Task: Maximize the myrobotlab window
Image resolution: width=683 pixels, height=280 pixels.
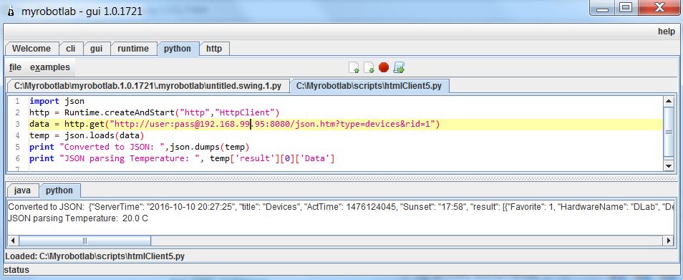Action: point(626,8)
